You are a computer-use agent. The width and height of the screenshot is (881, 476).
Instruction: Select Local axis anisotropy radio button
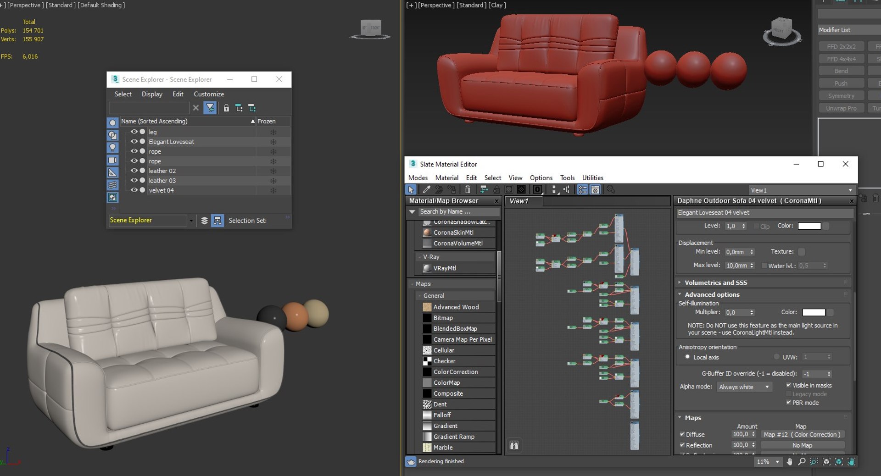(x=687, y=357)
